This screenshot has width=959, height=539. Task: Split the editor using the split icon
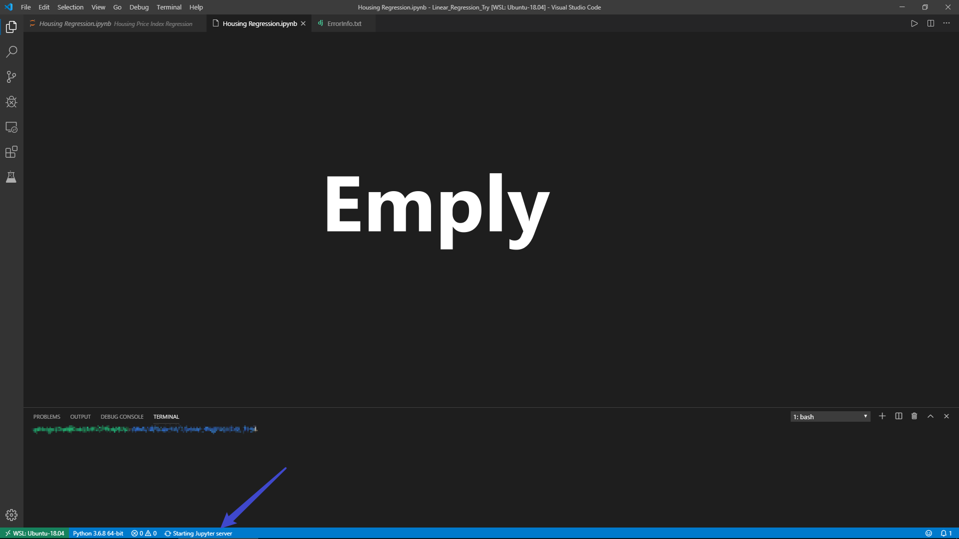point(931,23)
